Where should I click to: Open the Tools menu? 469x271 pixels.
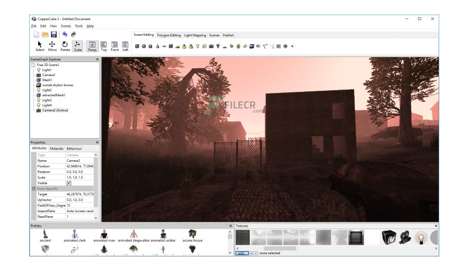coord(79,26)
